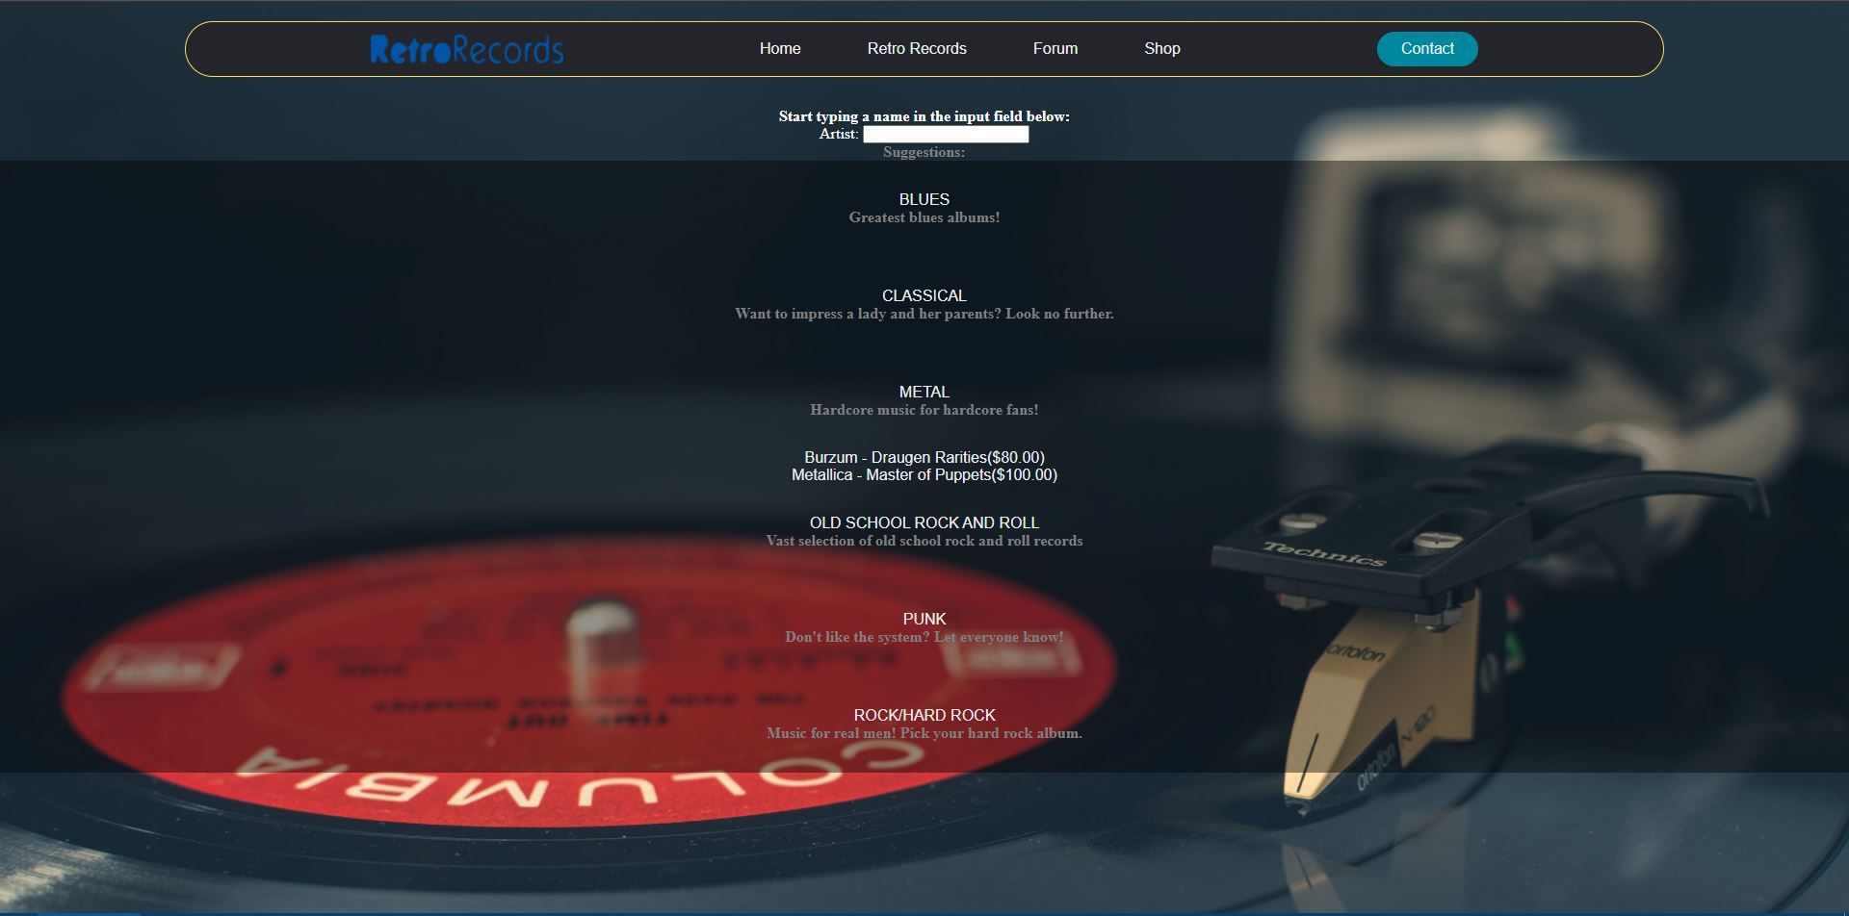Image resolution: width=1849 pixels, height=916 pixels.
Task: Expand the PUNK genre section
Action: point(924,619)
